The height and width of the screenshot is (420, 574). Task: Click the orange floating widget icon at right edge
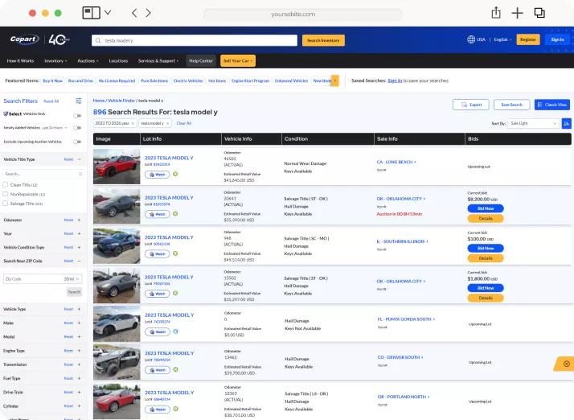click(x=566, y=364)
